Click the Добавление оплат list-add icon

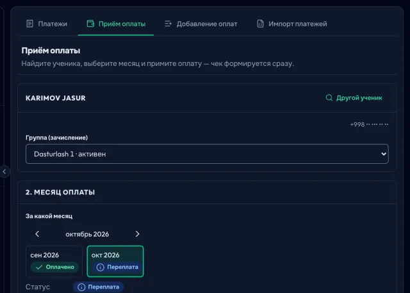tap(168, 24)
